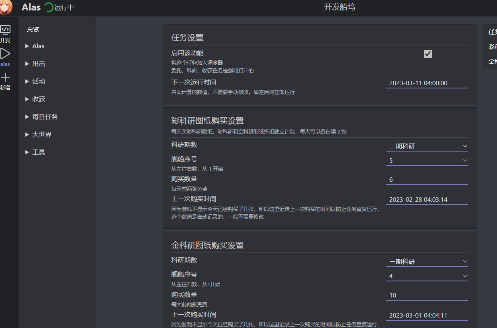
Task: Click the 开发船坞 page title
Action: coord(340,7)
